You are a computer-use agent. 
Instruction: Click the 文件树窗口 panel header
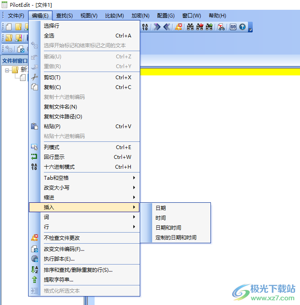tap(15, 60)
